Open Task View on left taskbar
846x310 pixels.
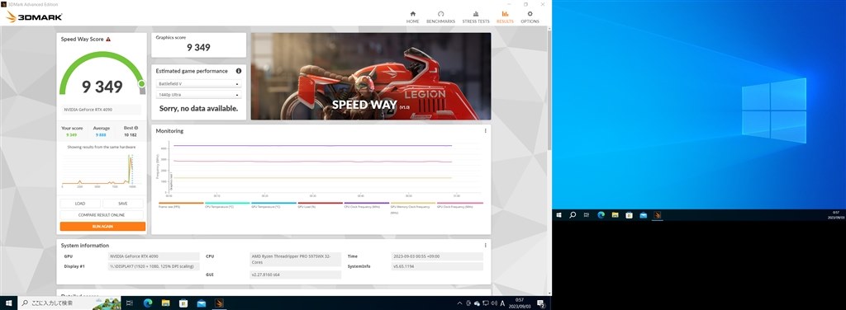pyautogui.click(x=130, y=303)
